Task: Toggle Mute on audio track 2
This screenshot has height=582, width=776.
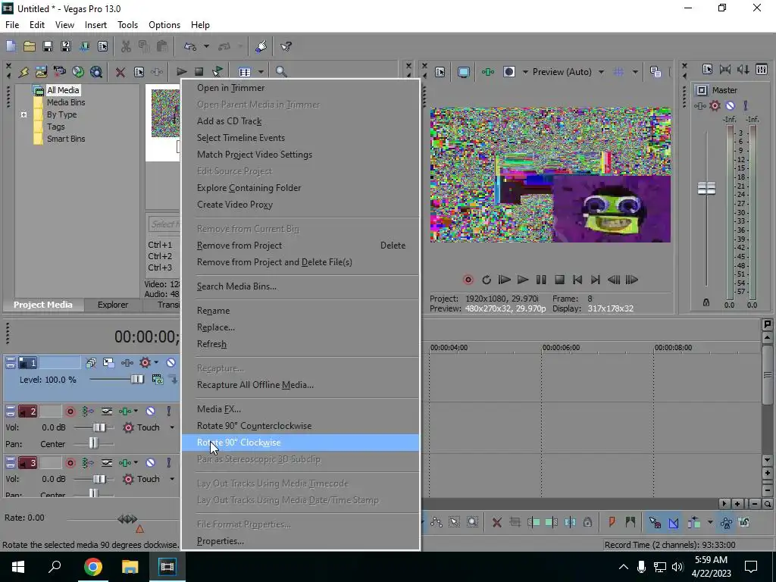Action: (x=151, y=411)
